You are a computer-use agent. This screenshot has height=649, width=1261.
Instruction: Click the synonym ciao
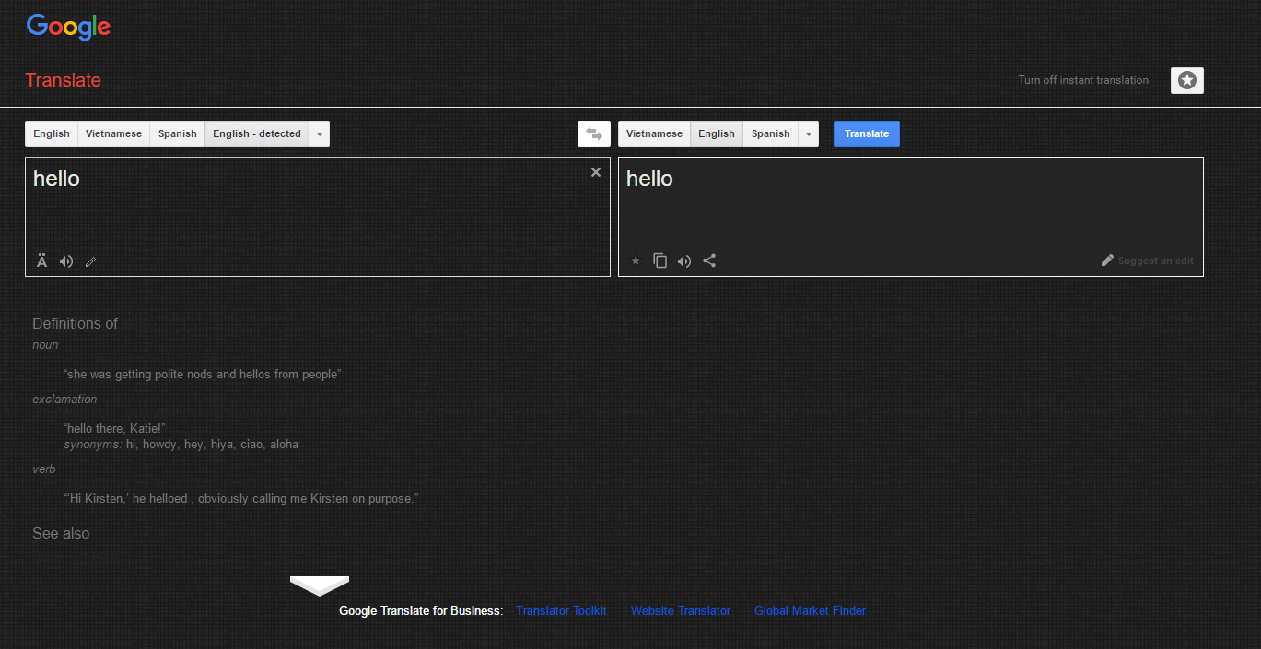pos(251,444)
